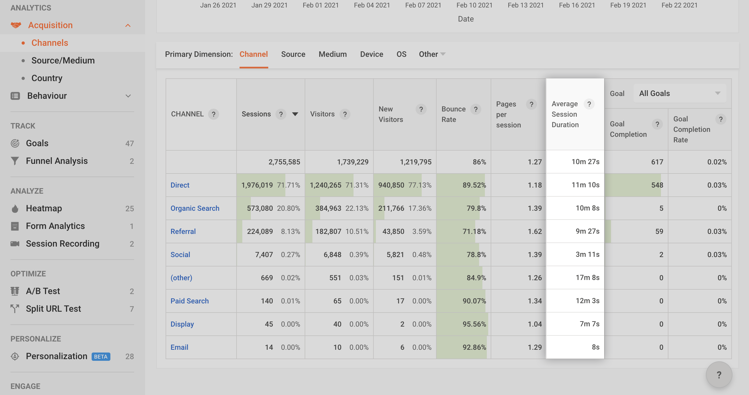
Task: Click the Split URL Test icon
Action: pyautogui.click(x=15, y=309)
